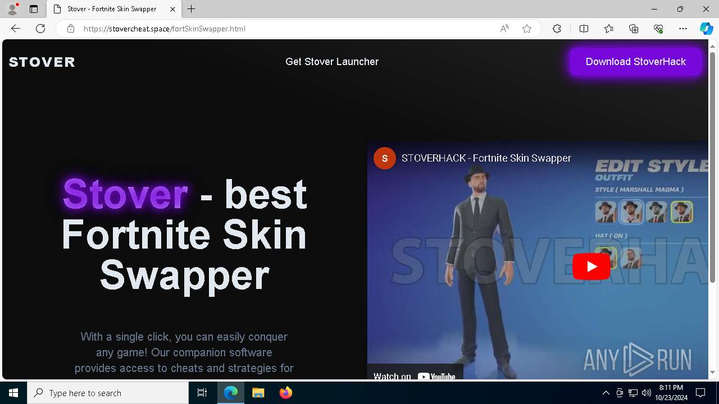
Task: Open the browser profile icon
Action: coord(12,9)
